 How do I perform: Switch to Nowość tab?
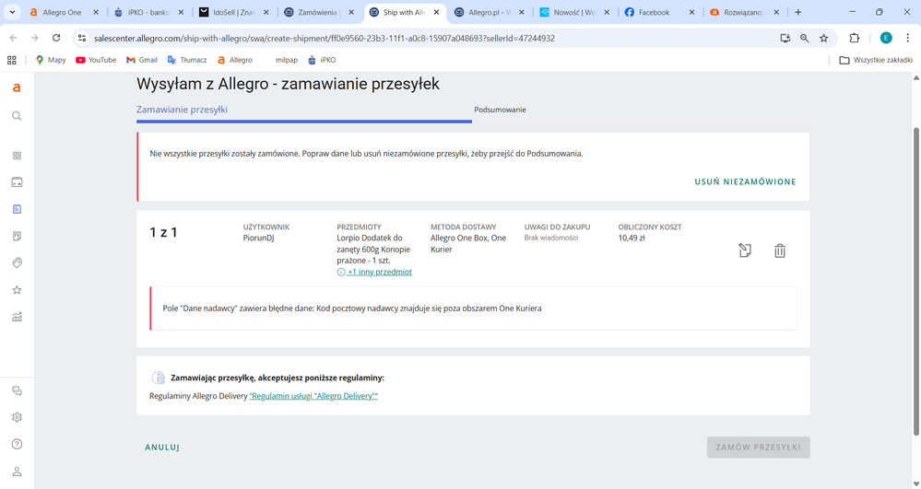[x=574, y=12]
